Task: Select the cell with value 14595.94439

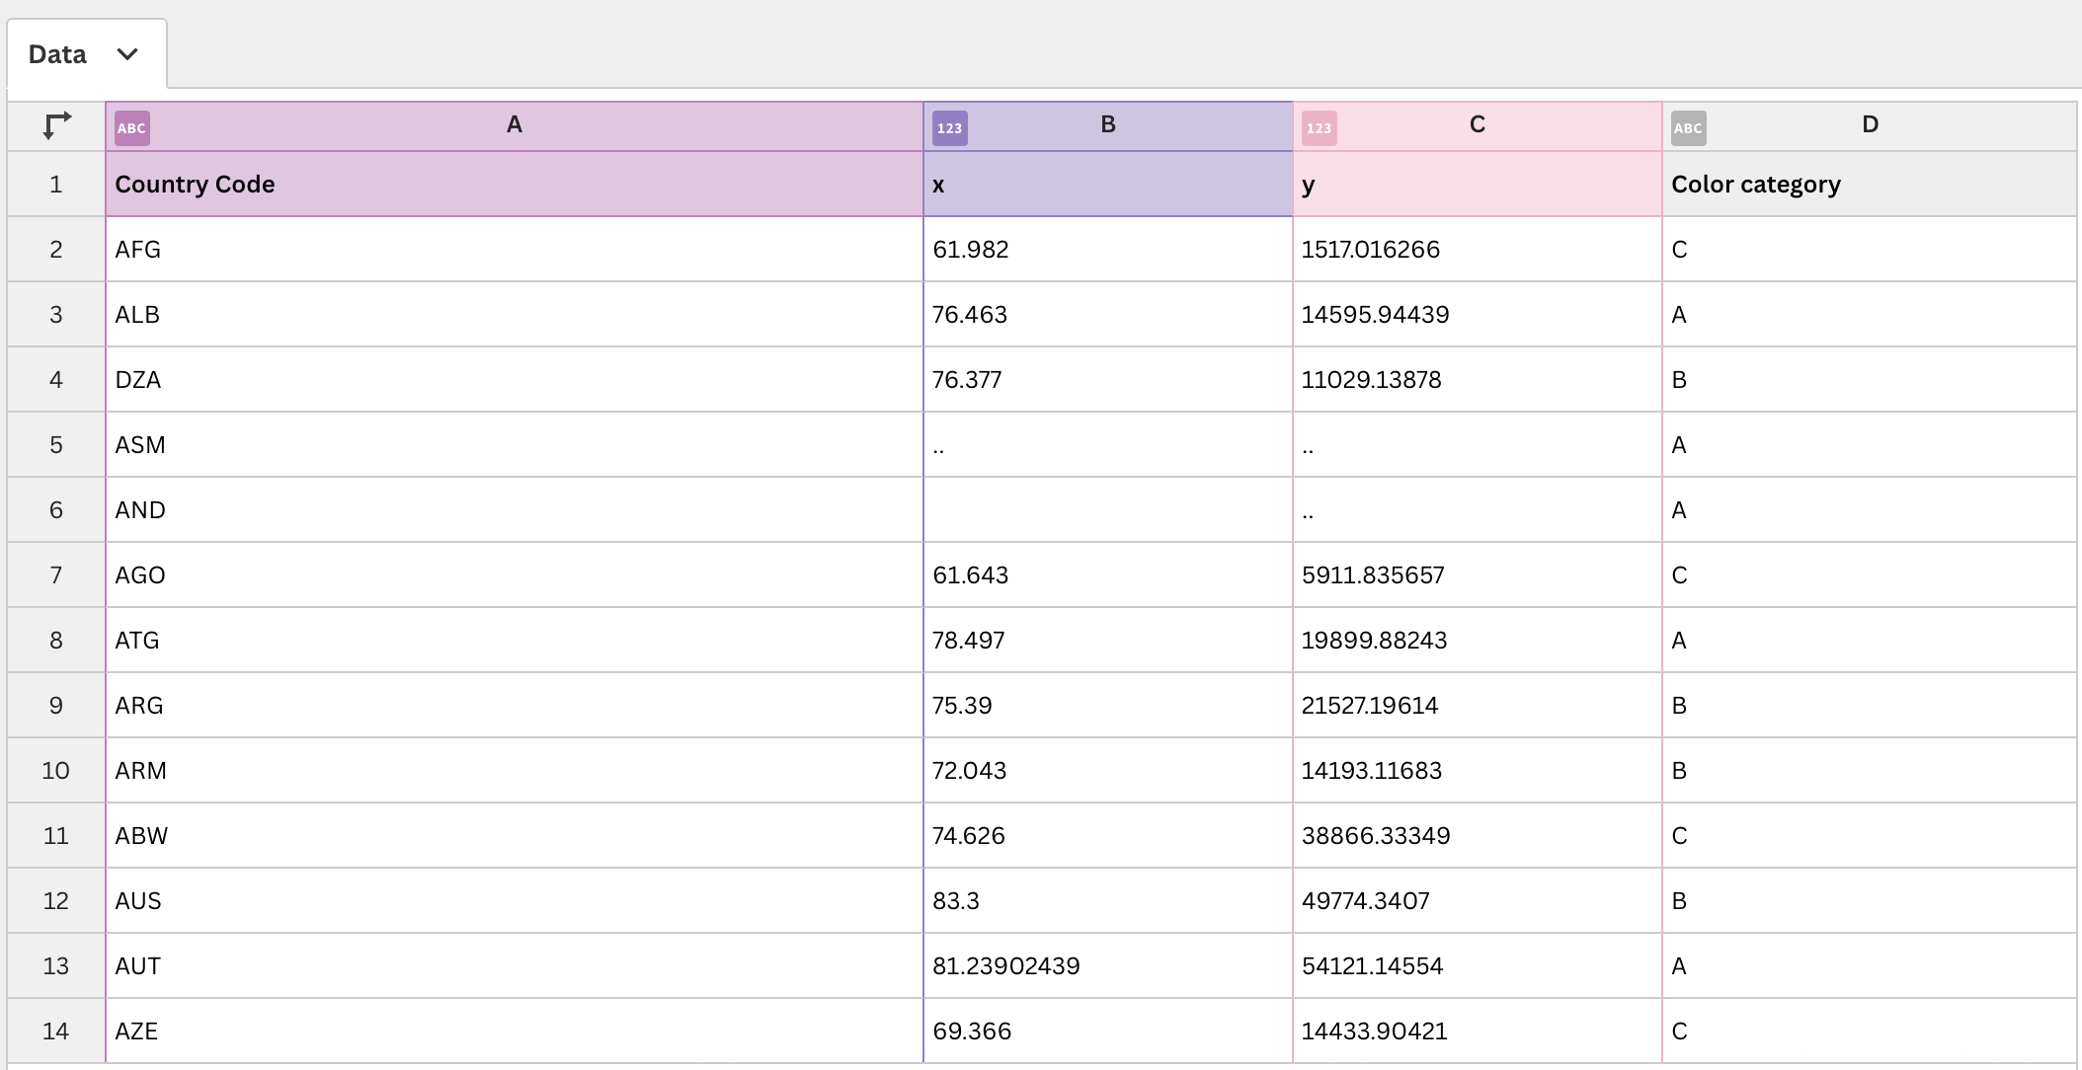Action: pos(1478,315)
